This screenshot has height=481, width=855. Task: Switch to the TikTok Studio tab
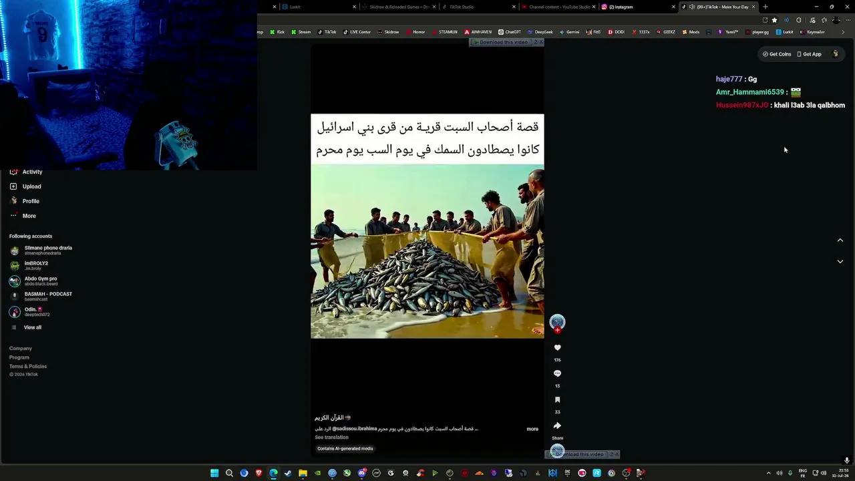(x=478, y=7)
